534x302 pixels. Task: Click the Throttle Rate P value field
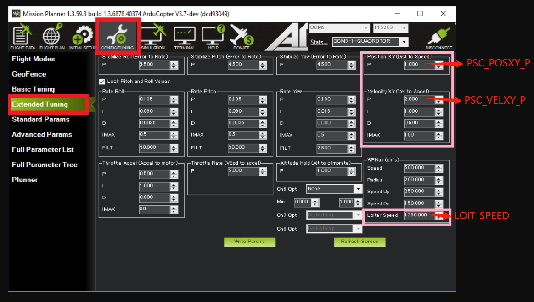pyautogui.click(x=243, y=171)
